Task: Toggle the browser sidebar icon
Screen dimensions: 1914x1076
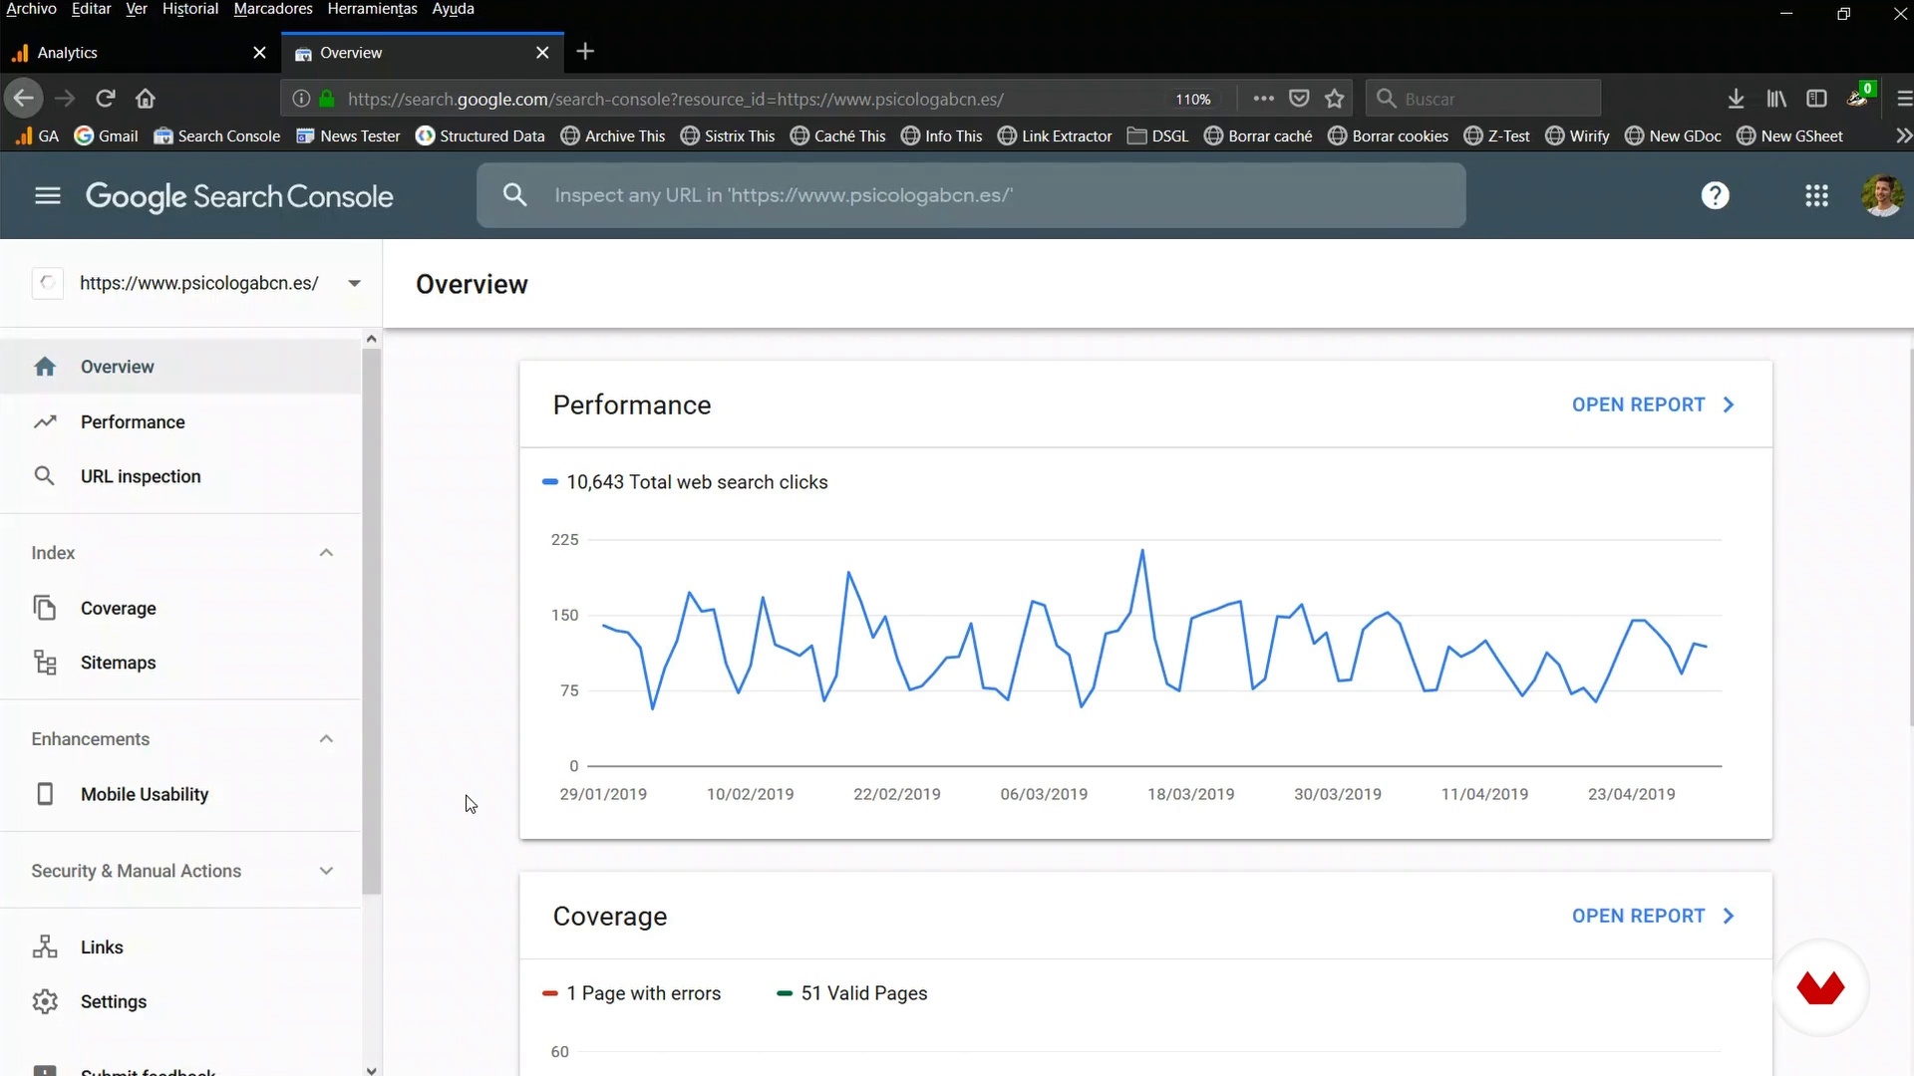Action: pos(1816,99)
